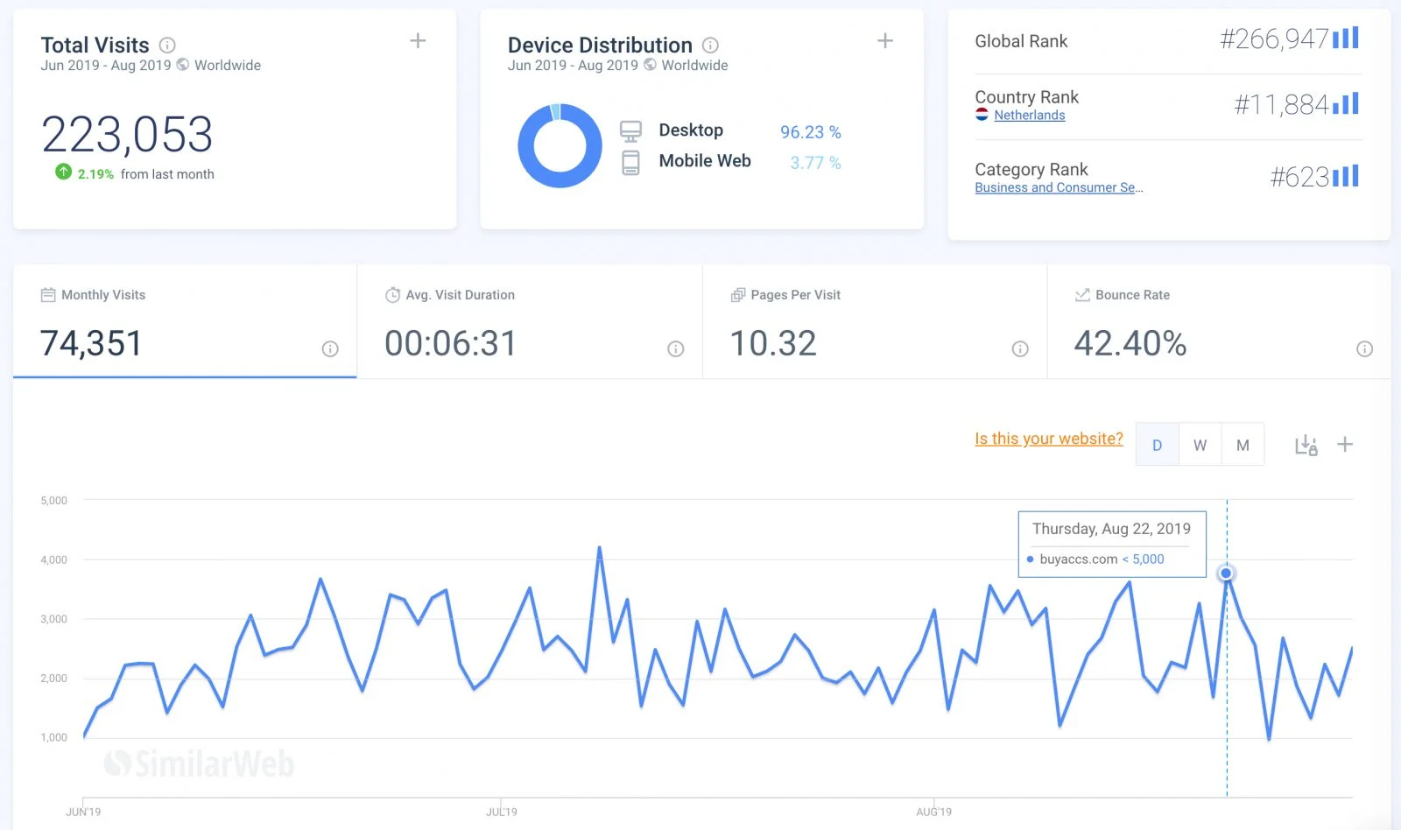
Task: Click the 'Is this your website?' link
Action: coord(1049,439)
